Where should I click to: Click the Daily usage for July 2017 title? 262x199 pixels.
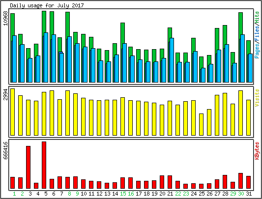pos(47,5)
